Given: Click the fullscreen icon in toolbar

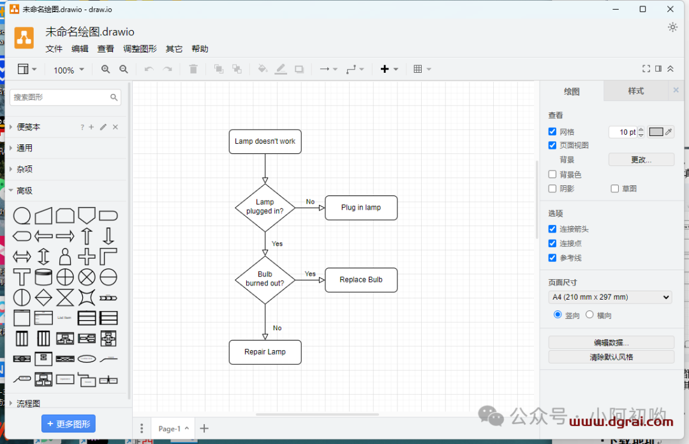Looking at the screenshot, I should [646, 69].
